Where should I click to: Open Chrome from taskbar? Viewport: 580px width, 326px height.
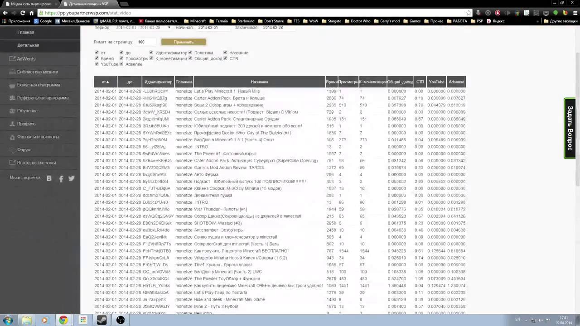coord(63,320)
